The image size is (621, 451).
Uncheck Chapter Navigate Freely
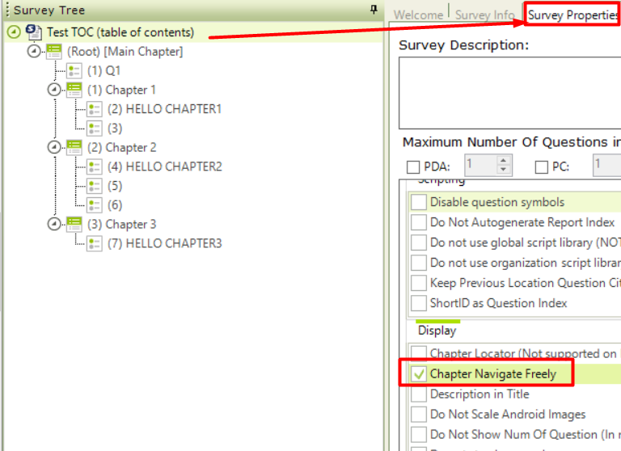(x=419, y=373)
